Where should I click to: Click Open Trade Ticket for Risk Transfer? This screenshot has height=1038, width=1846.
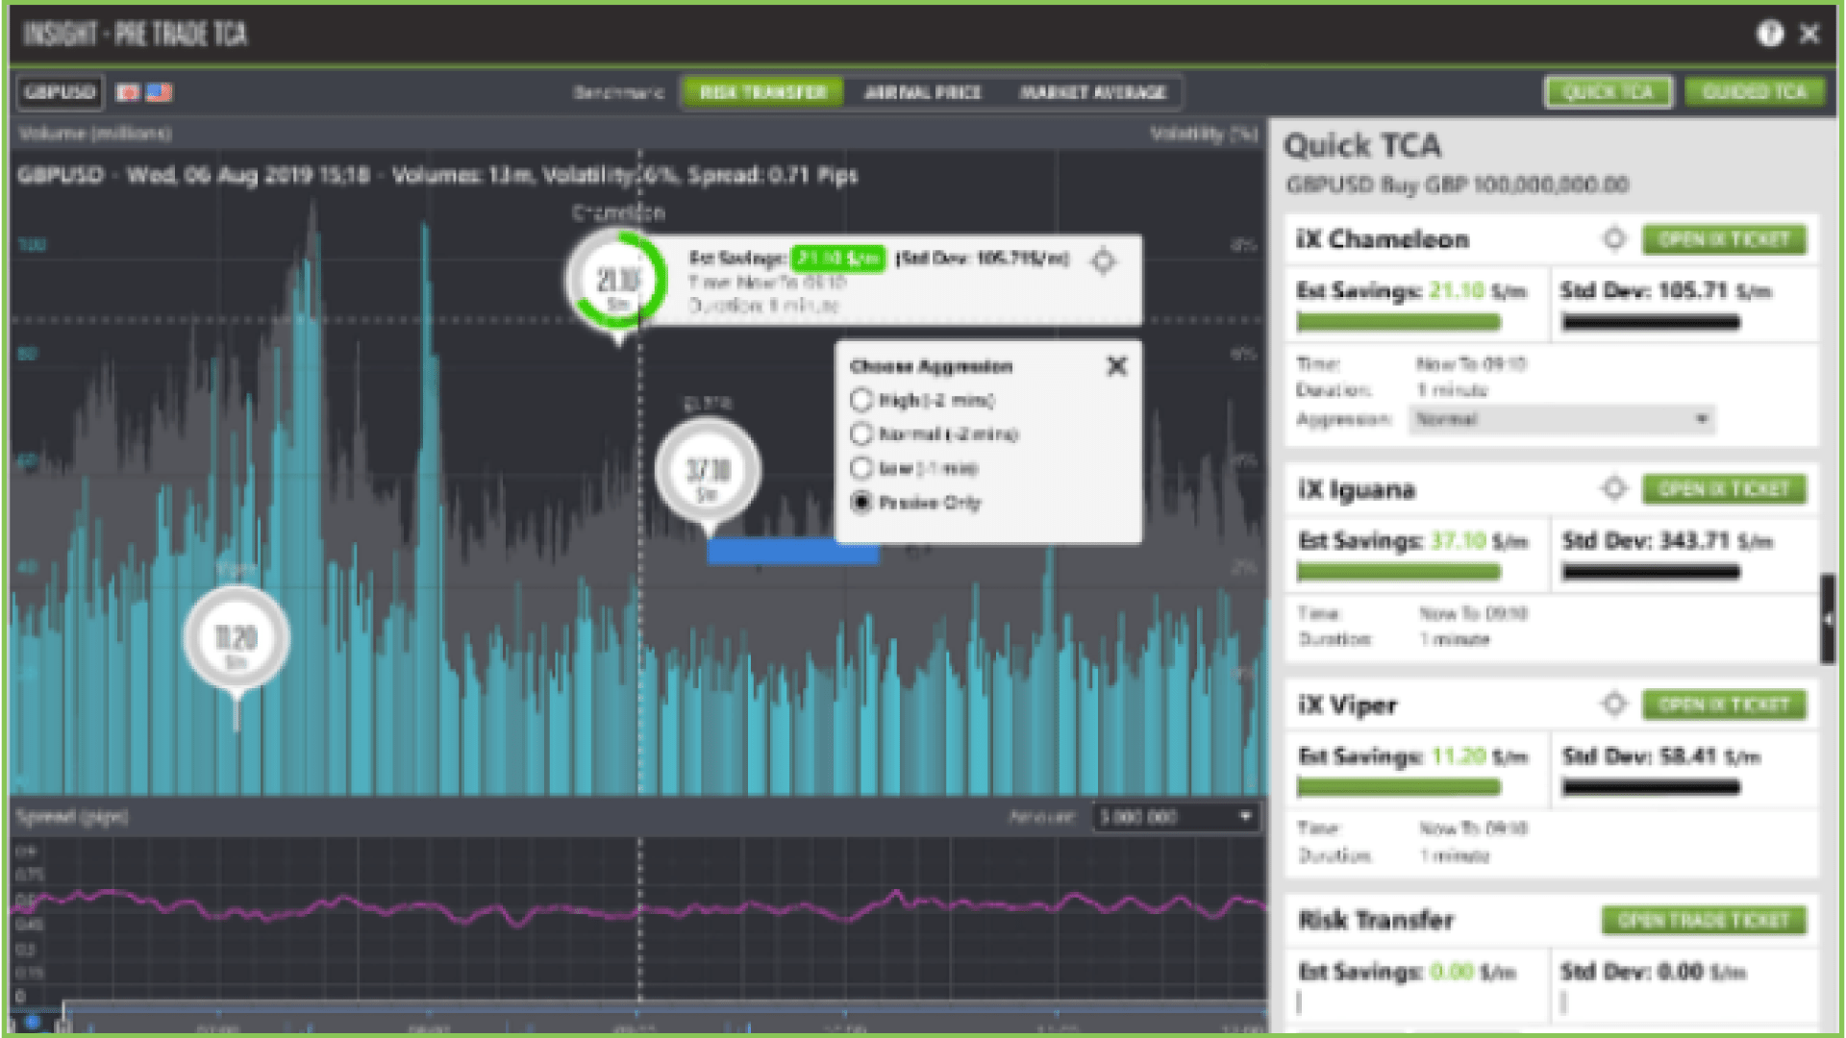[x=1704, y=920]
